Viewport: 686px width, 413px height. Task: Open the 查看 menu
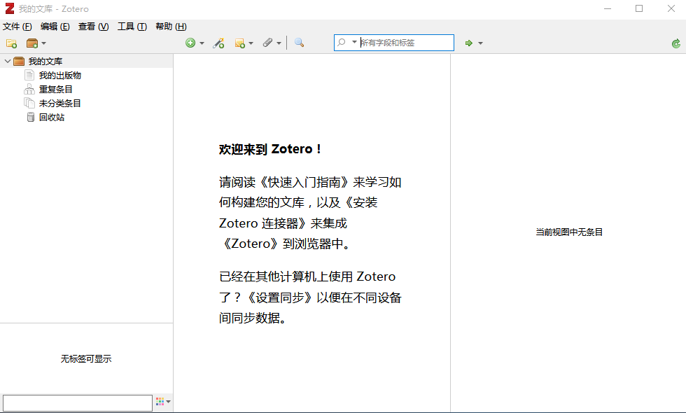pyautogui.click(x=94, y=27)
